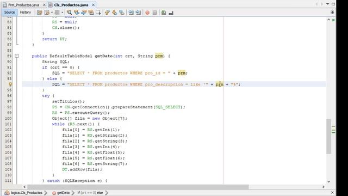This screenshot has height=196, width=348.
Task: Open the Back history dropdown arrow
Action: pos(52,13)
